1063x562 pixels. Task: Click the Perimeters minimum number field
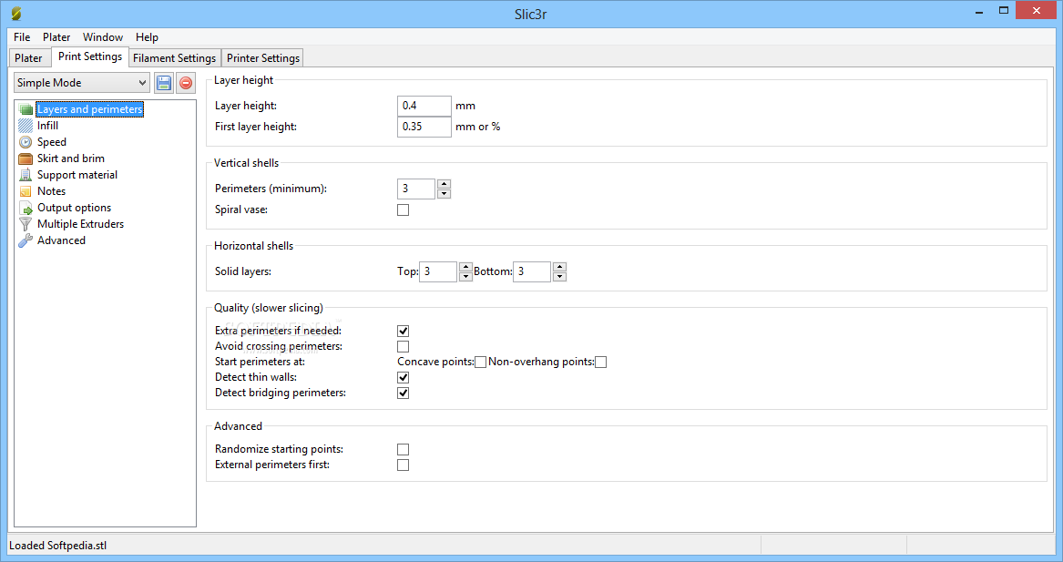point(416,189)
